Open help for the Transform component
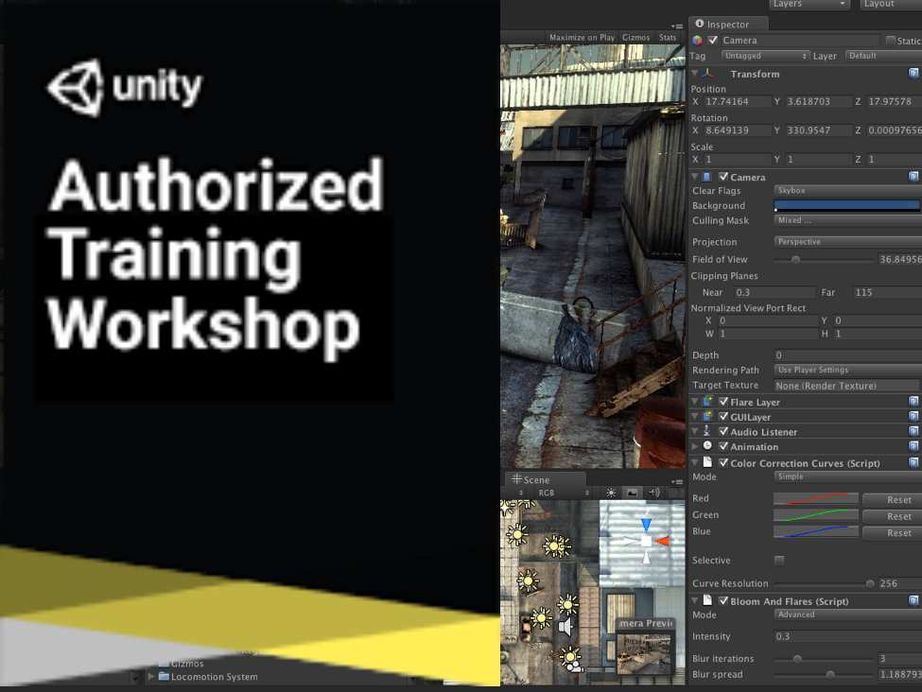The image size is (922, 692). click(x=913, y=73)
